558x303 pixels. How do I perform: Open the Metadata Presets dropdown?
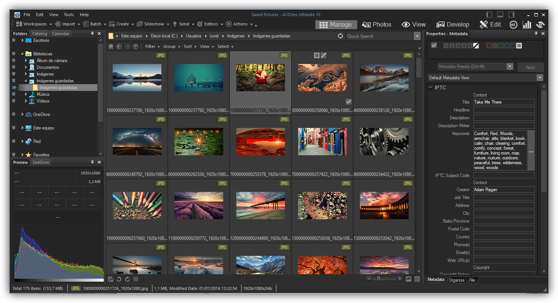[x=509, y=67]
